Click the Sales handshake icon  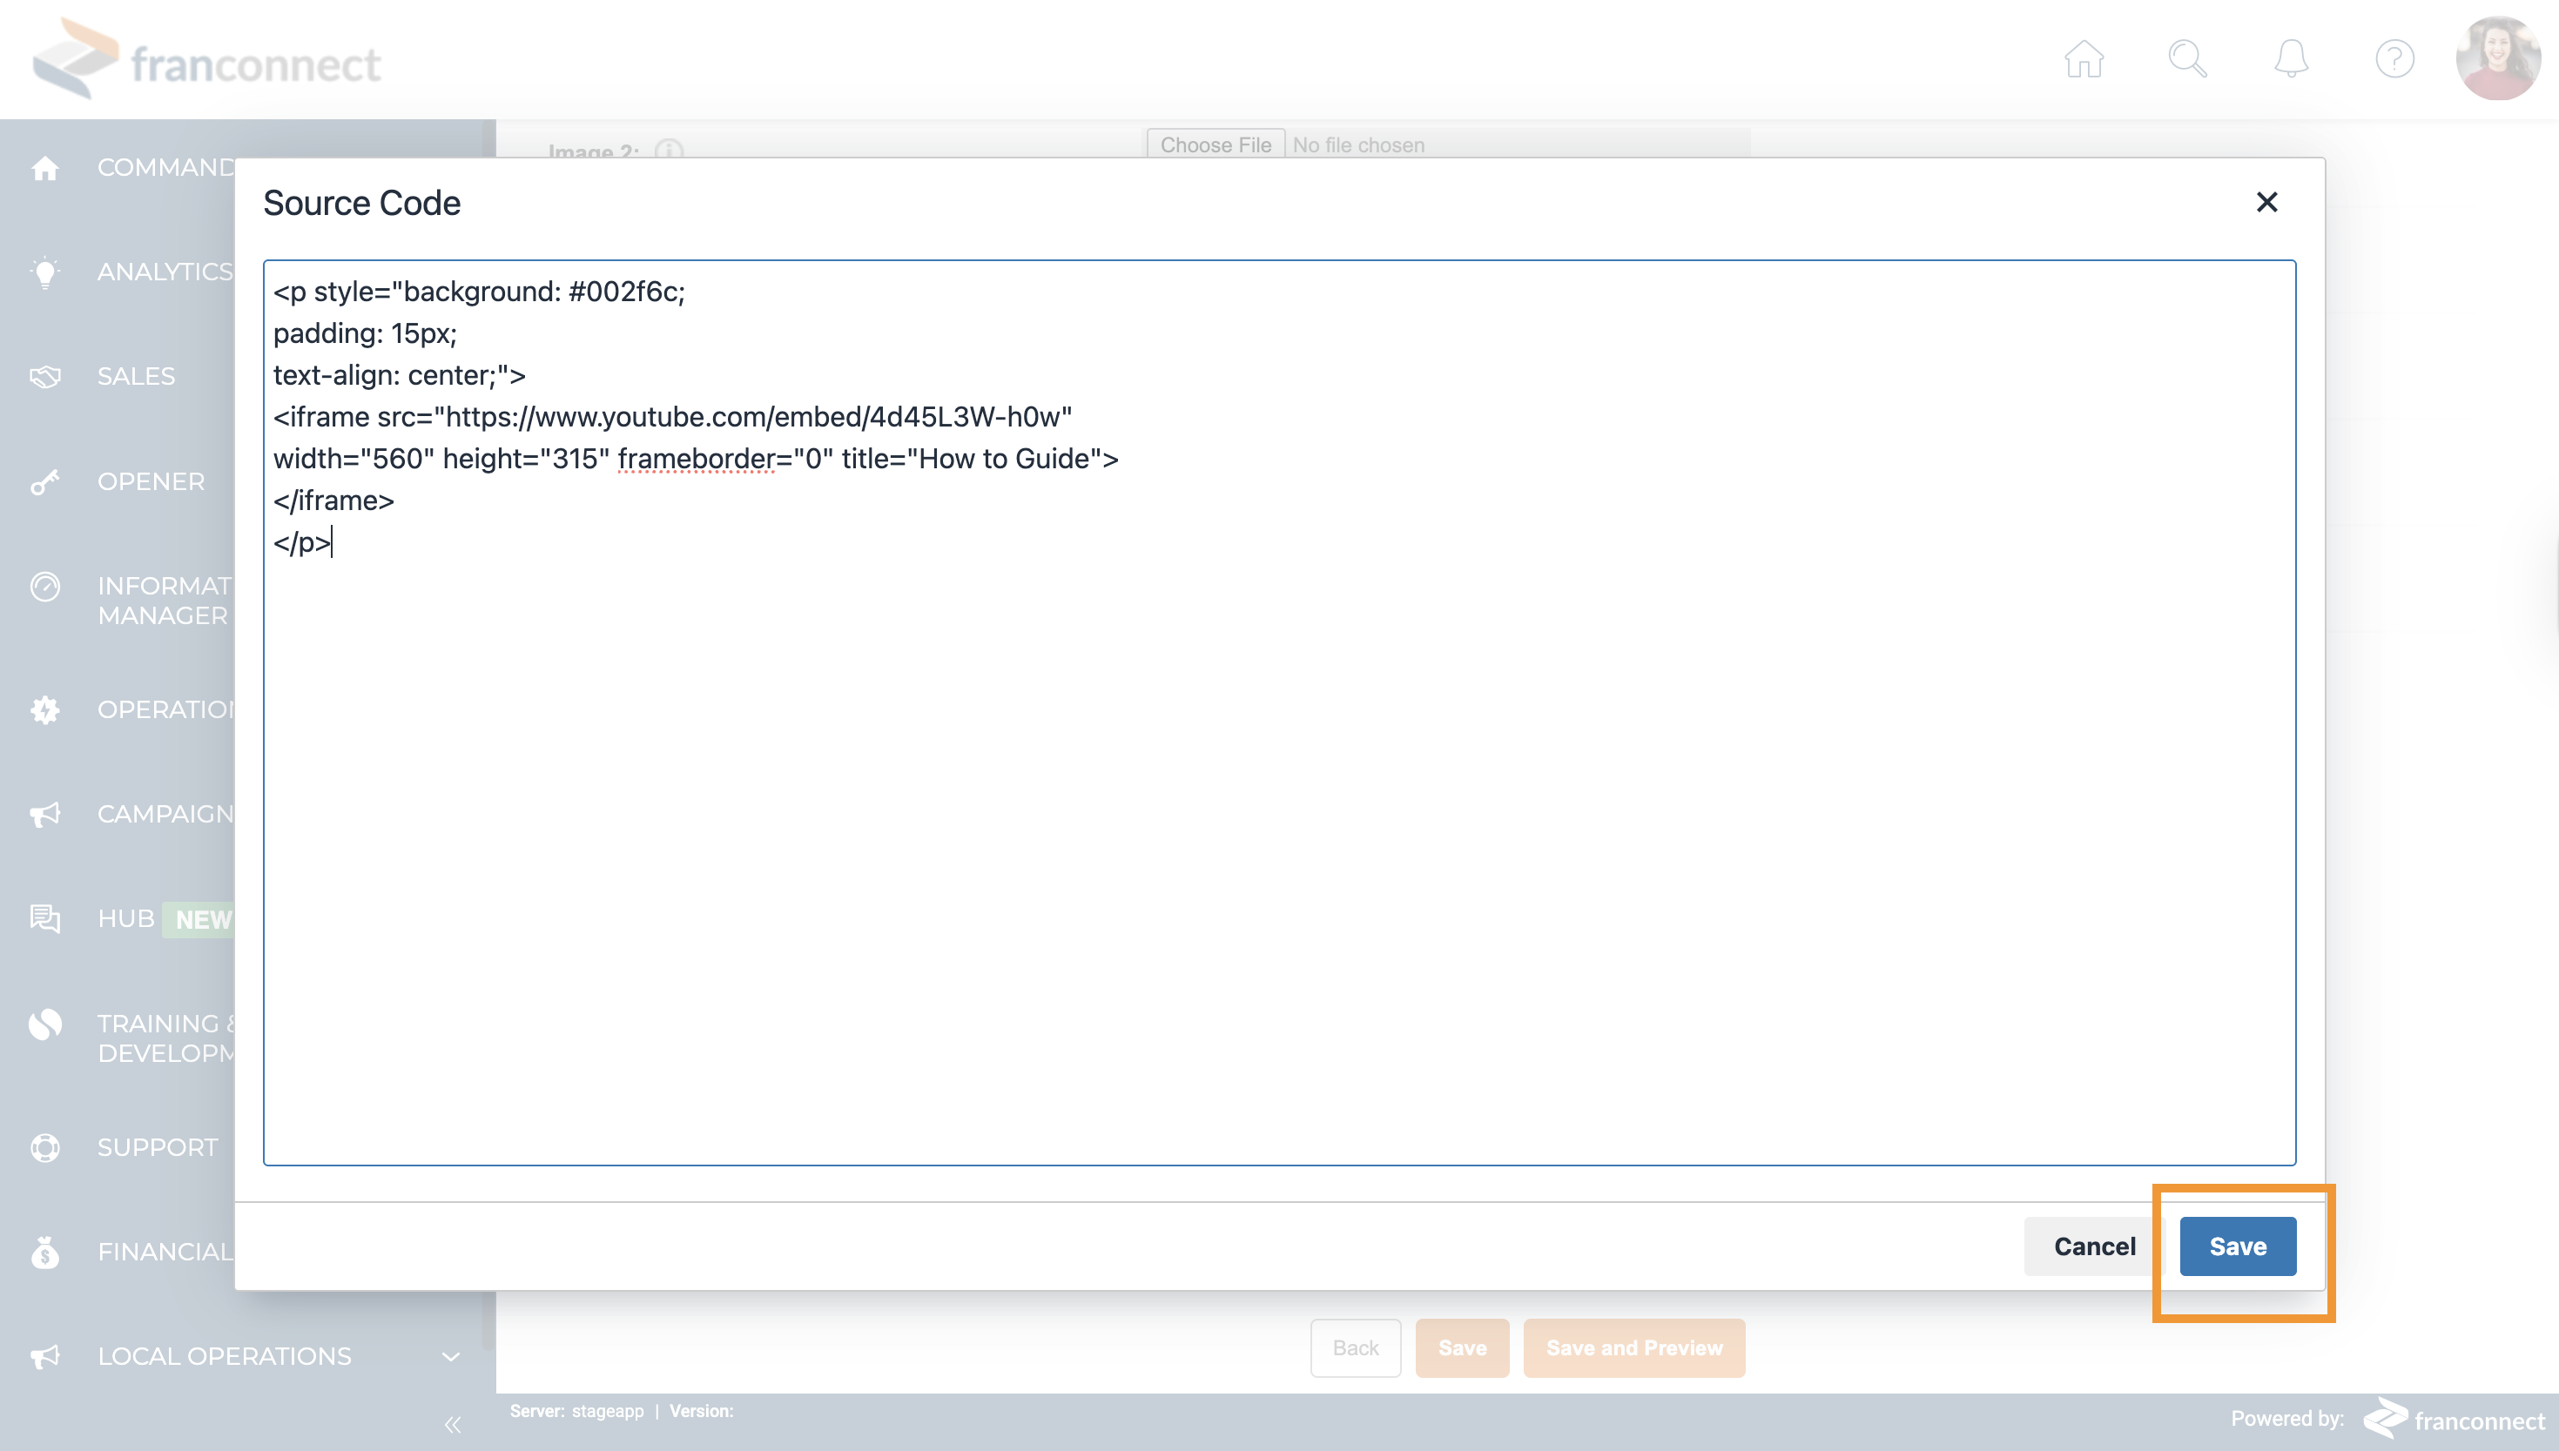(45, 377)
